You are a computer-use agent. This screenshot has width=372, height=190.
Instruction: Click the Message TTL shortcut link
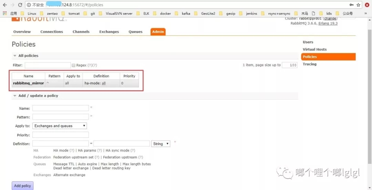coord(64,164)
